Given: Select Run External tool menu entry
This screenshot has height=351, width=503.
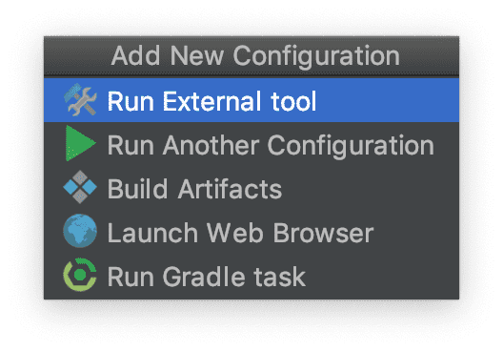Looking at the screenshot, I should click(251, 100).
